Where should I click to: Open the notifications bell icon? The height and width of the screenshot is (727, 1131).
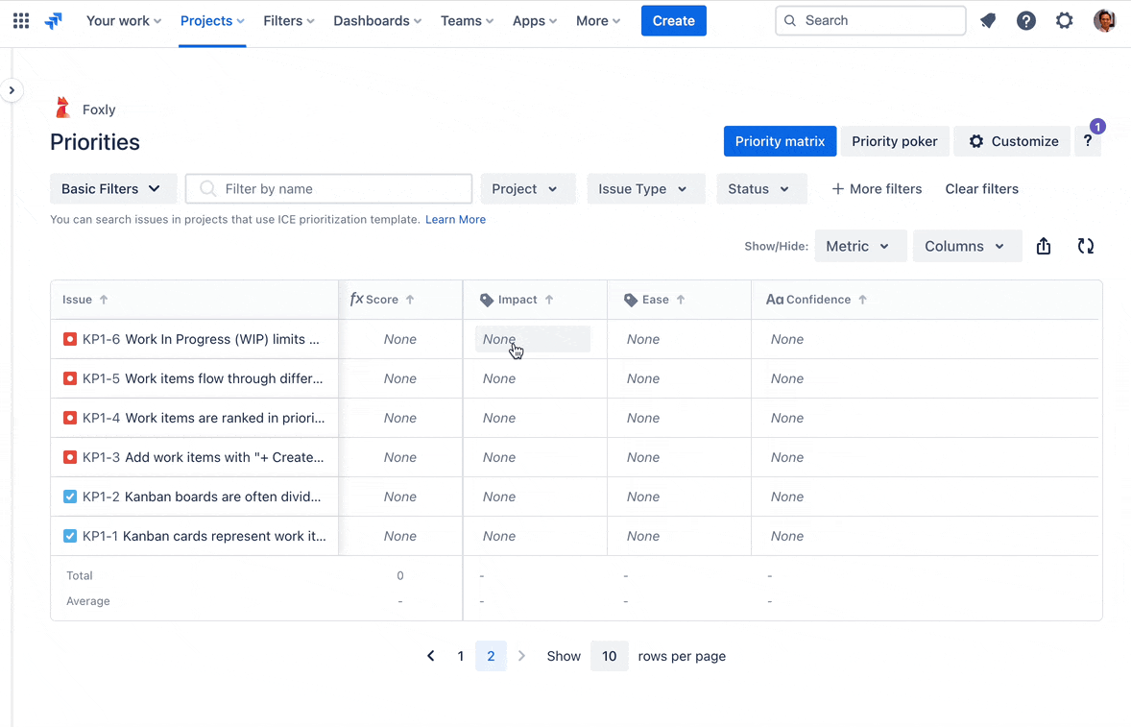pos(987,21)
